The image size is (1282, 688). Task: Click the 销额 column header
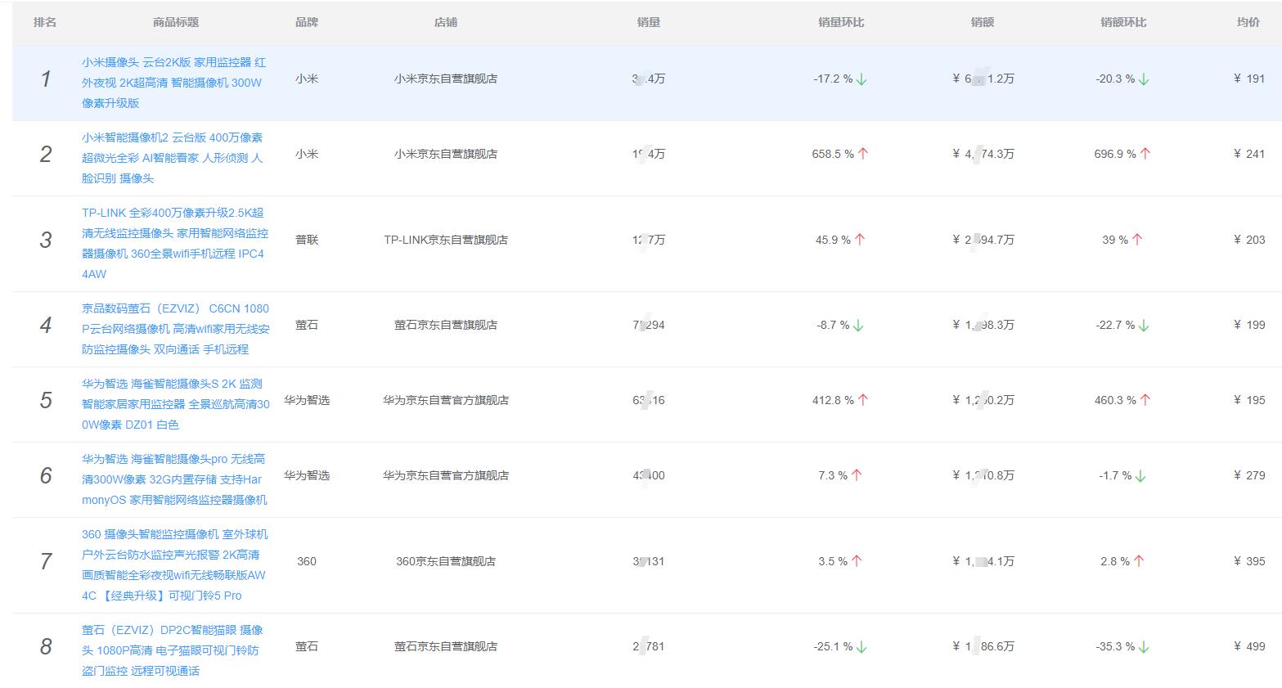coord(983,22)
